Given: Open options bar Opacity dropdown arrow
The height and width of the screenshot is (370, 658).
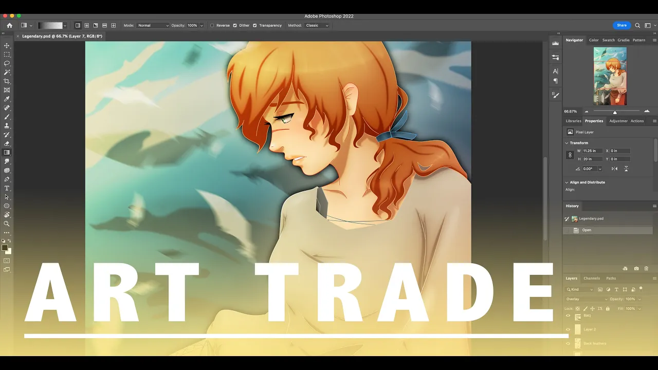Looking at the screenshot, I should 201,25.
